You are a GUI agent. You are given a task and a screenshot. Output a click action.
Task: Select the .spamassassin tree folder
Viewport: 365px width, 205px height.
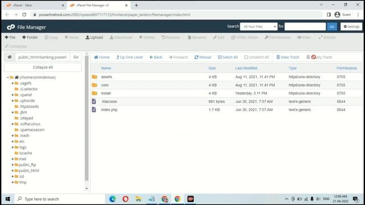pyautogui.click(x=29, y=130)
